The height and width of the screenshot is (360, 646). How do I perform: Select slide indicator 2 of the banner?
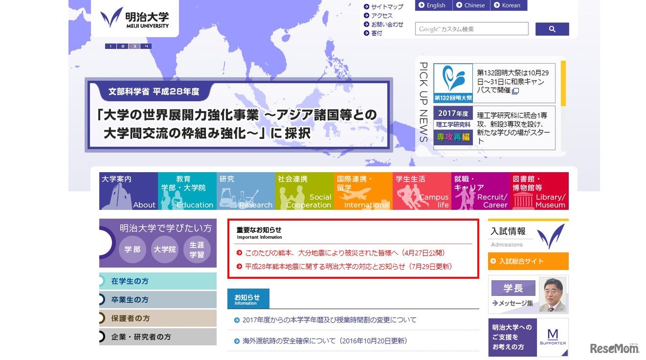123,46
